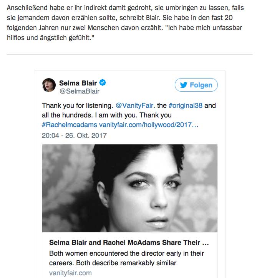Image resolution: width=257 pixels, height=278 pixels.
Task: Click the tweet text 'Thank you for listening.'
Action: 76,106
